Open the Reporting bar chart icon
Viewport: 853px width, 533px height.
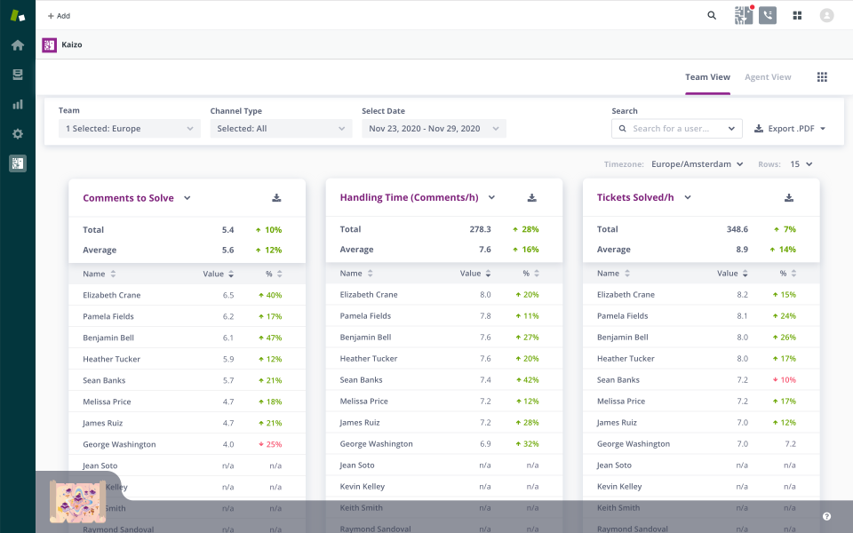click(x=18, y=104)
